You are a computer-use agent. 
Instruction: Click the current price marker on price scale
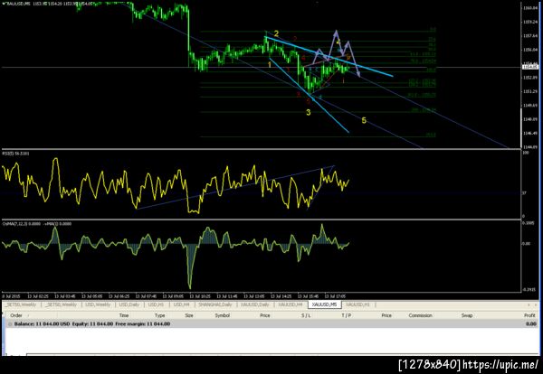[530, 67]
